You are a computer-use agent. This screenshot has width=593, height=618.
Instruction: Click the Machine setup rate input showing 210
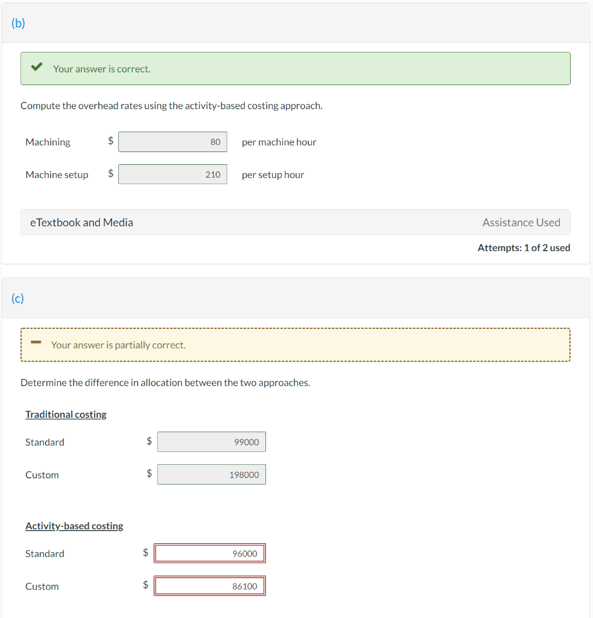pos(173,174)
